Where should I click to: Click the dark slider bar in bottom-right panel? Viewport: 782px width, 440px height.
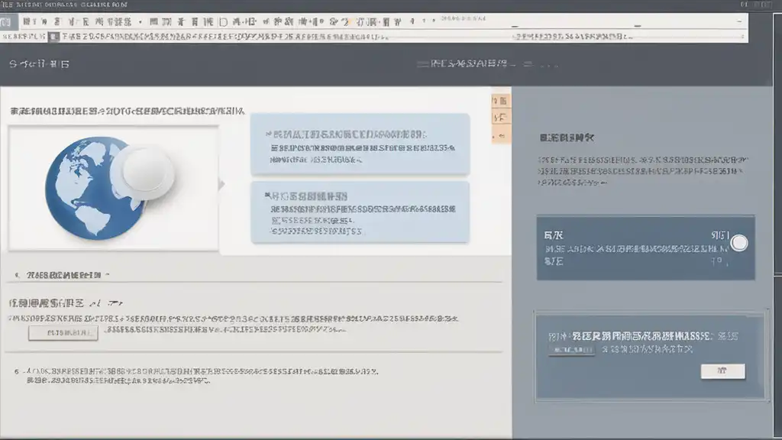point(570,350)
